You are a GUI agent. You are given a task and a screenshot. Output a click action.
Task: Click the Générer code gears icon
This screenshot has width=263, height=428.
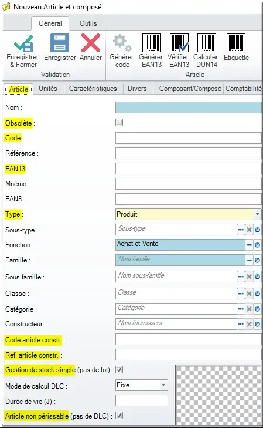[122, 43]
